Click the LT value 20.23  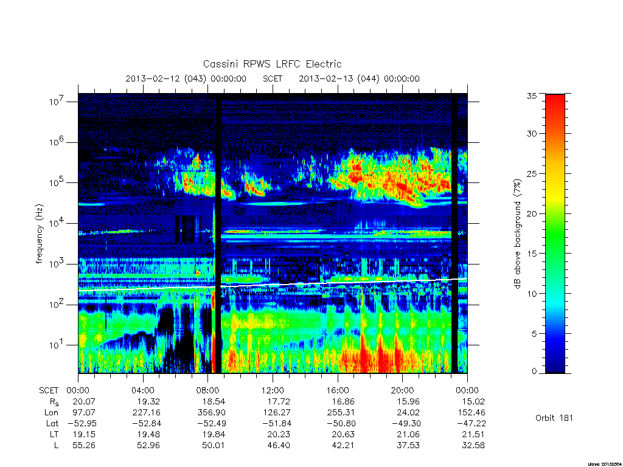(279, 434)
